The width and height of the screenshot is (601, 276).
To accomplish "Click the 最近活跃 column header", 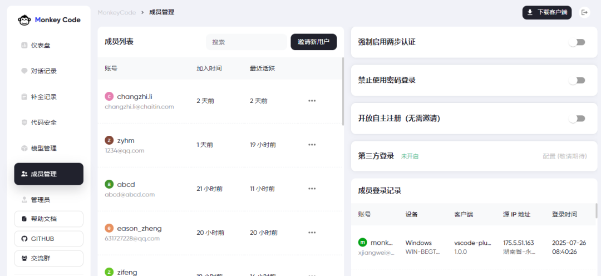I will point(263,68).
